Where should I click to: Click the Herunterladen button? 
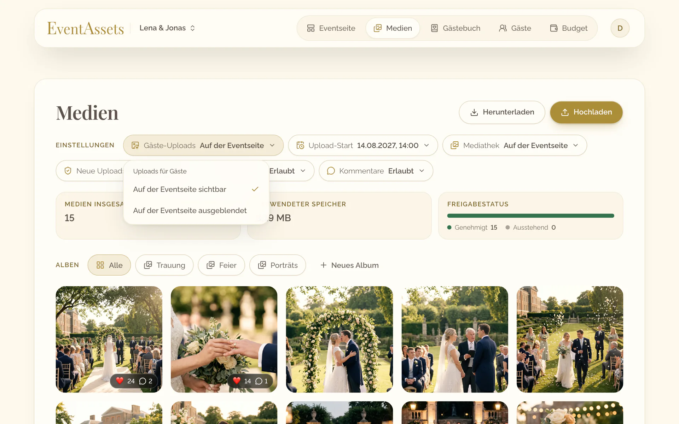(x=502, y=112)
